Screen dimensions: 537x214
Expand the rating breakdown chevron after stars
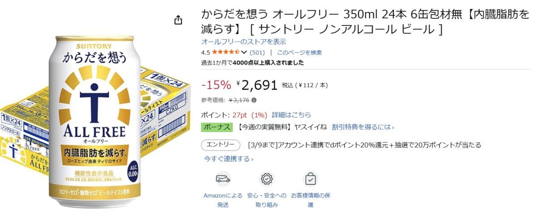pyautogui.click(x=244, y=52)
